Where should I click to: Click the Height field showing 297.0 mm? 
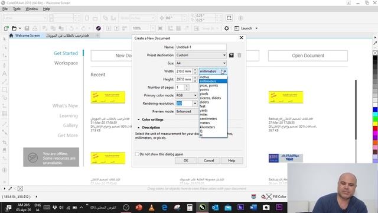pyautogui.click(x=184, y=79)
